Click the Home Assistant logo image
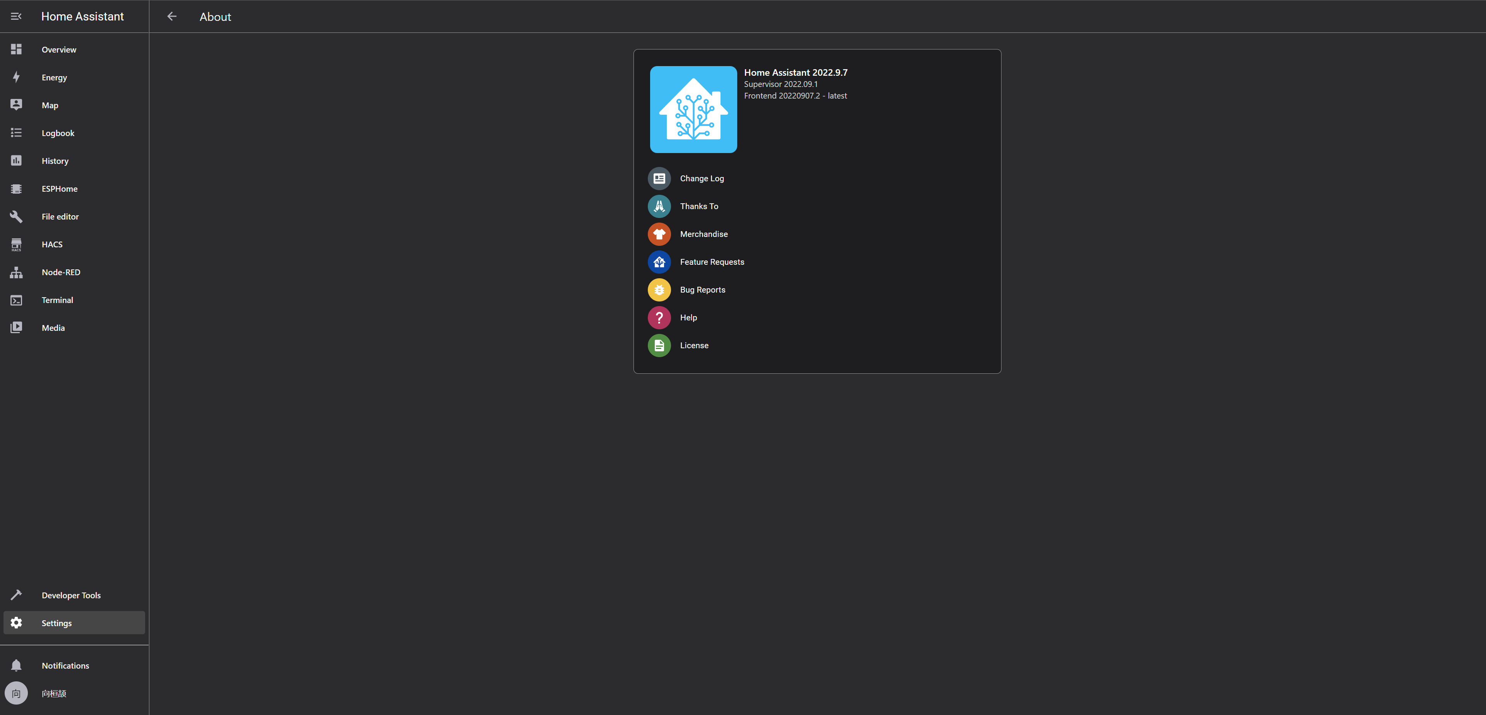The height and width of the screenshot is (715, 1486). coord(693,109)
